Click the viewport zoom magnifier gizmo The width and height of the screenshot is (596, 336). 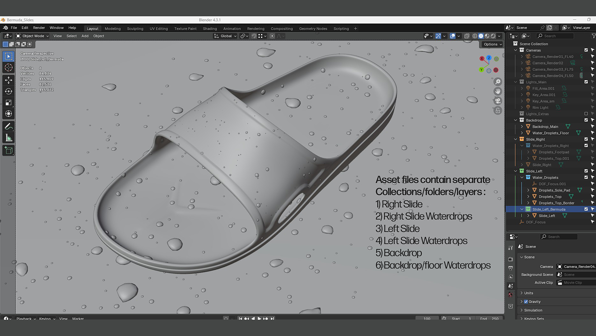498,81
